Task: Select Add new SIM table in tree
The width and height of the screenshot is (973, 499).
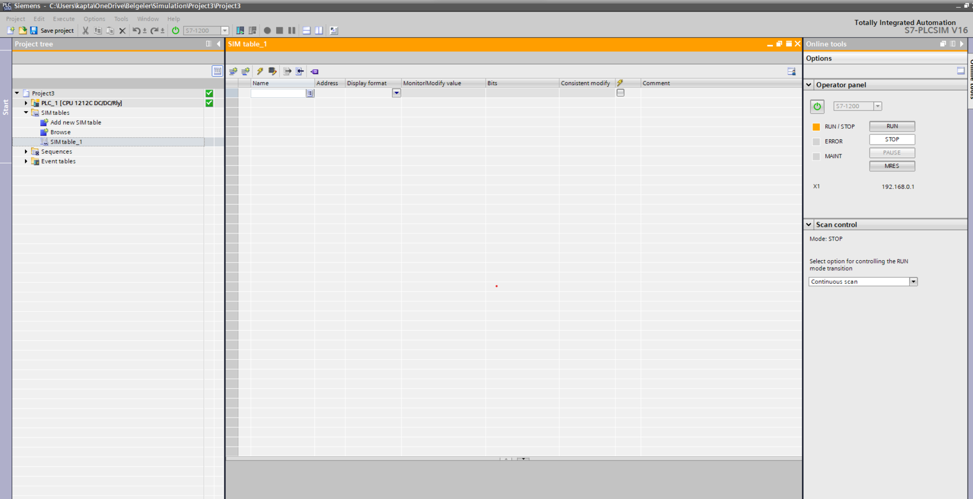Action: (75, 123)
